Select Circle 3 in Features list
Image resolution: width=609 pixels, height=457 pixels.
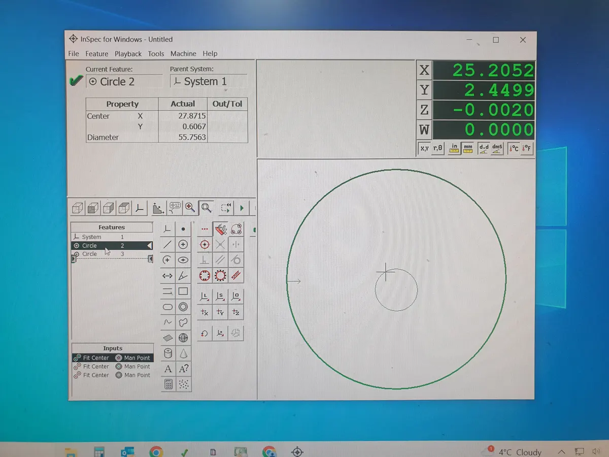(90, 254)
